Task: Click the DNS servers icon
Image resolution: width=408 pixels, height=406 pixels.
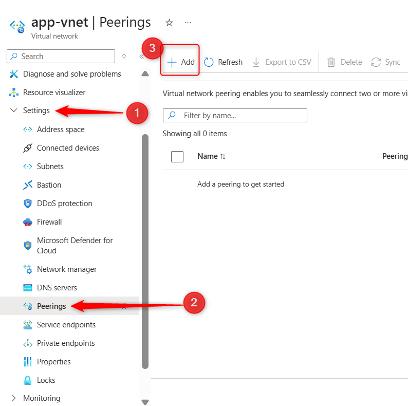Action: (x=28, y=288)
